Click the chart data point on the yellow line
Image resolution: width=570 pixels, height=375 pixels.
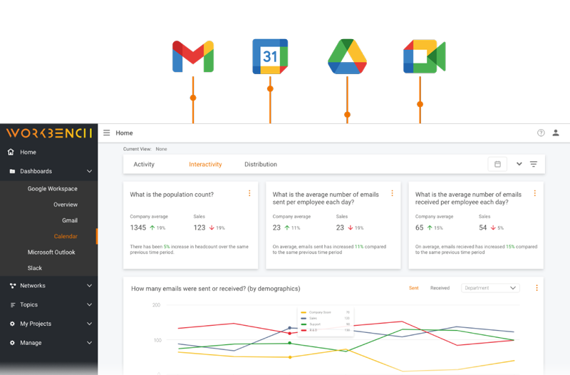[x=290, y=357]
